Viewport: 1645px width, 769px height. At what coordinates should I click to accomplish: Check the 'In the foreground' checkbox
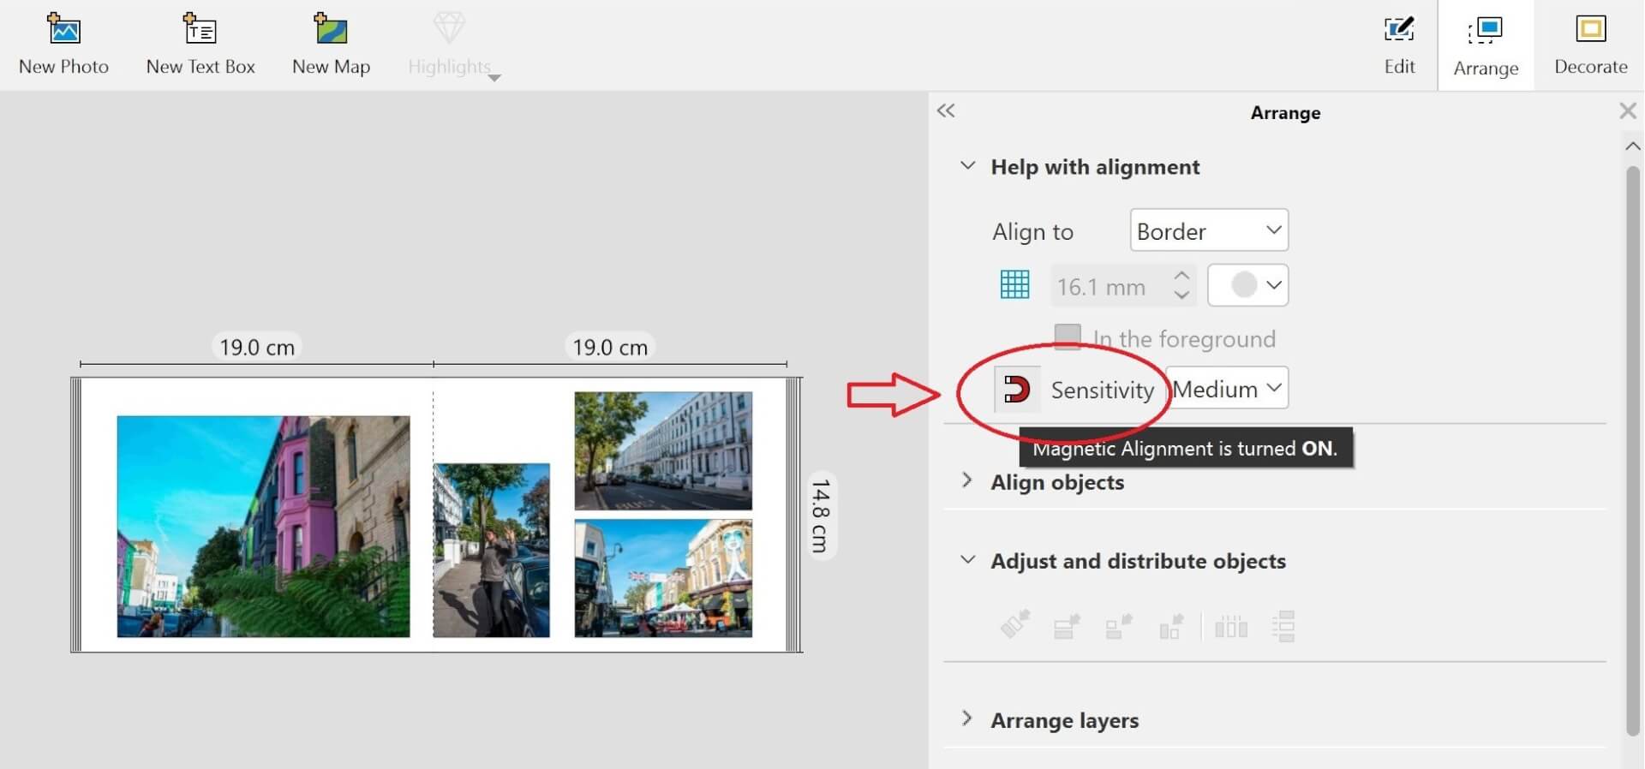1068,337
